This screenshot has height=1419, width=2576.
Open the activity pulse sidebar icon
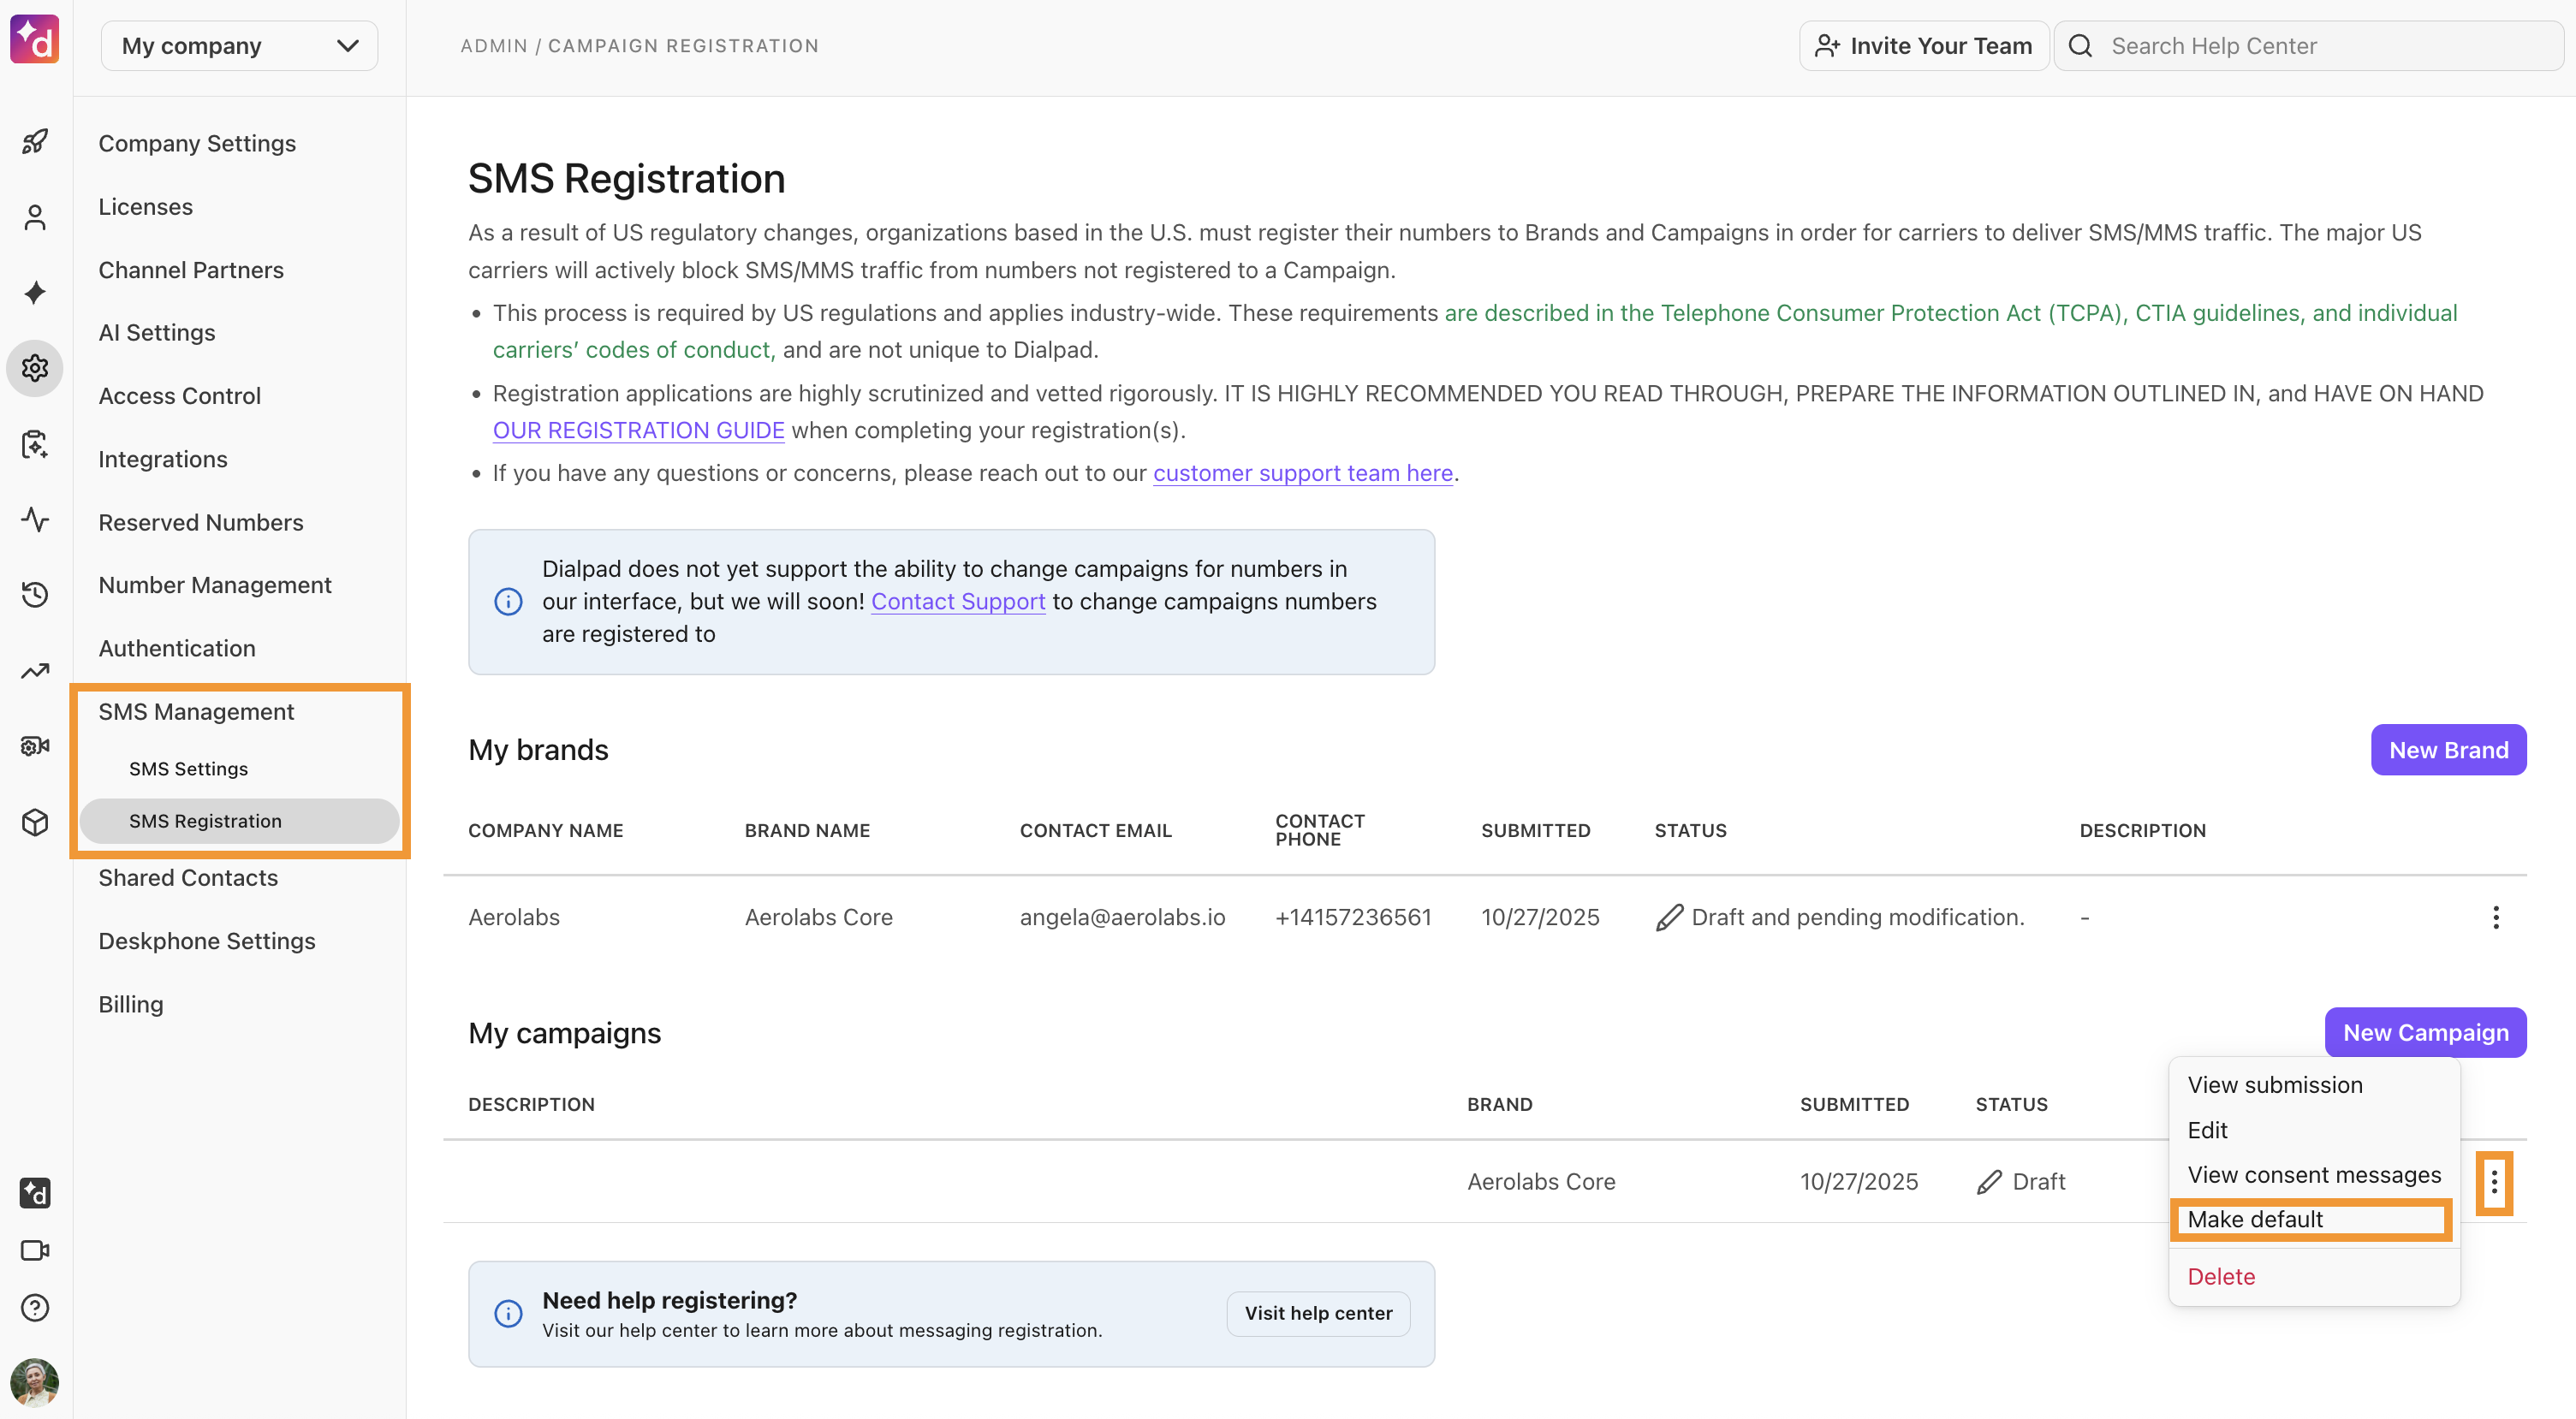pos(35,519)
